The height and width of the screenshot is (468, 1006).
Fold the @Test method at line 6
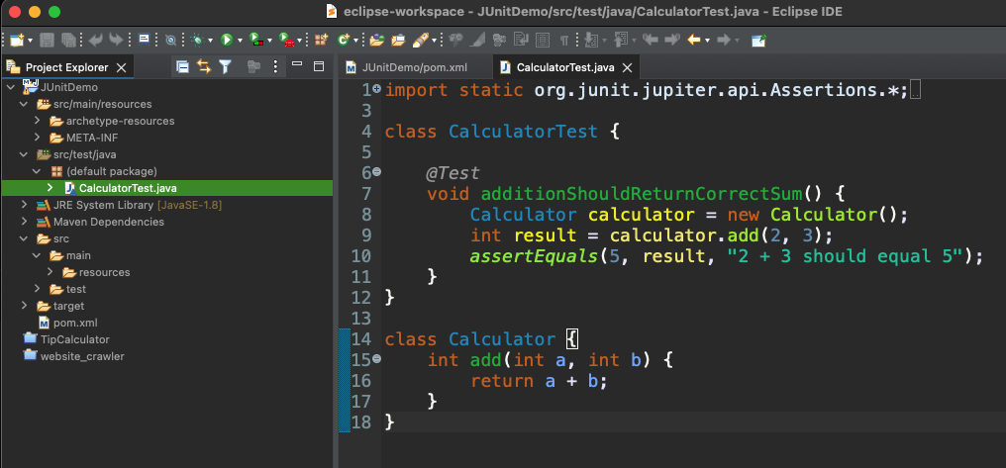pos(376,172)
